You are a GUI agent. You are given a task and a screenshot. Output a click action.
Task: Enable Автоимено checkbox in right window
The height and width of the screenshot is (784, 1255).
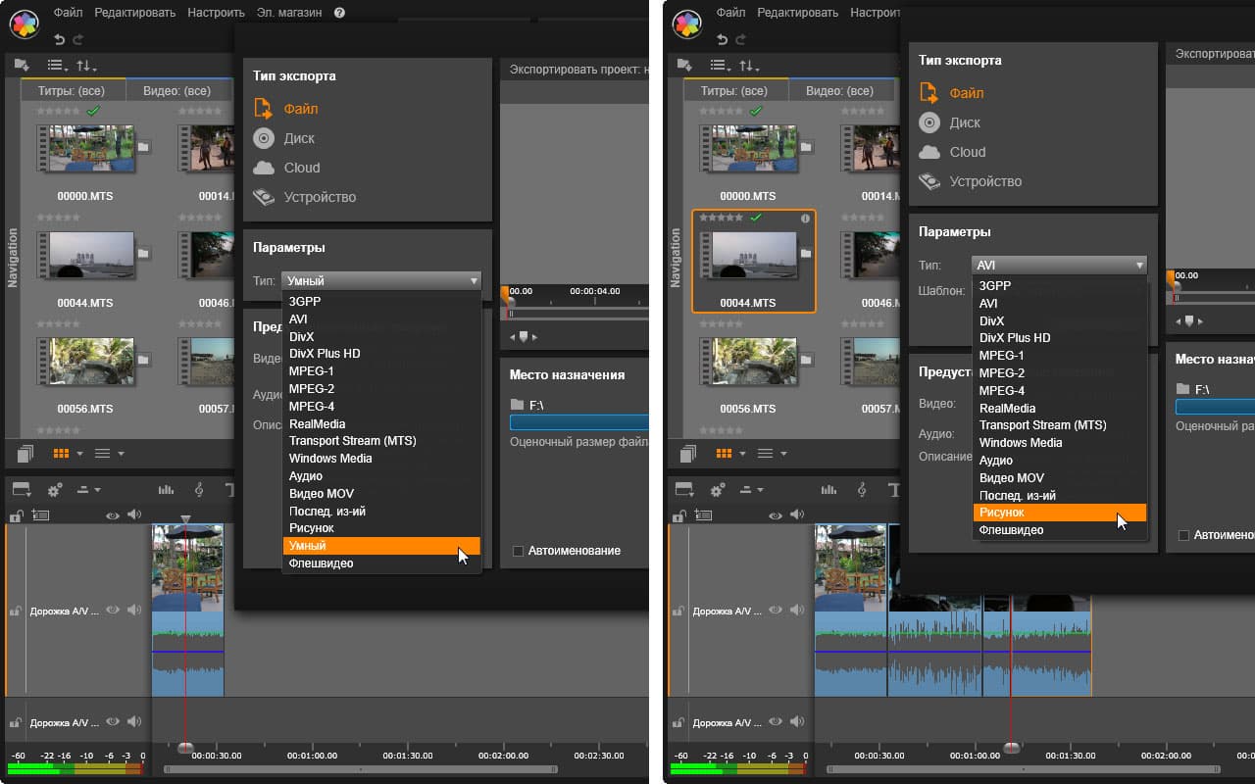[x=1183, y=535]
